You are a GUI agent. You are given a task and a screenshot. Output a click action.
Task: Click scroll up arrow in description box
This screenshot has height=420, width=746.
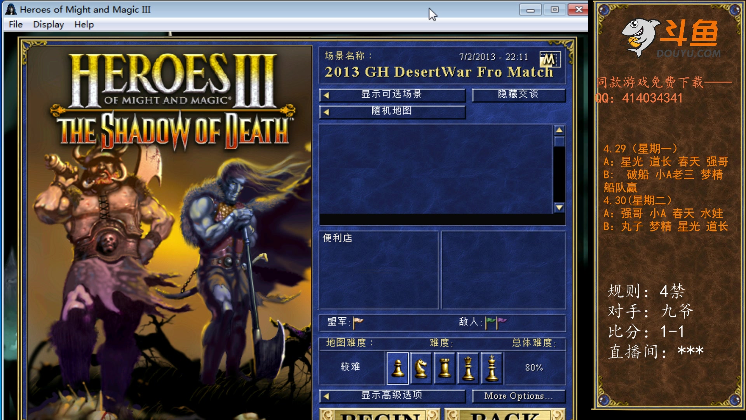click(x=559, y=130)
